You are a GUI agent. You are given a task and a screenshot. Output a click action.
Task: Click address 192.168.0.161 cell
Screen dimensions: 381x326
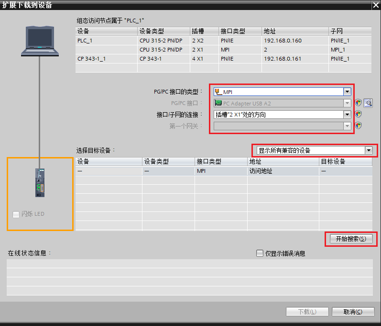click(x=295, y=59)
